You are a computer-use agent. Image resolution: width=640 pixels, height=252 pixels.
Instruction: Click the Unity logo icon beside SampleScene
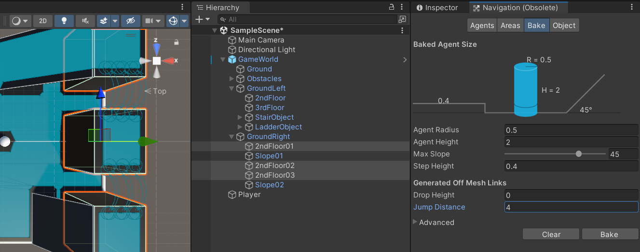pos(224,30)
